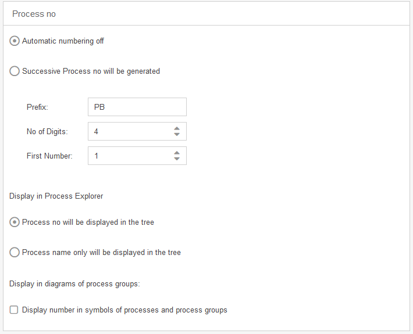Decrement First Number using down arrow
The image size is (413, 334).
coord(177,159)
